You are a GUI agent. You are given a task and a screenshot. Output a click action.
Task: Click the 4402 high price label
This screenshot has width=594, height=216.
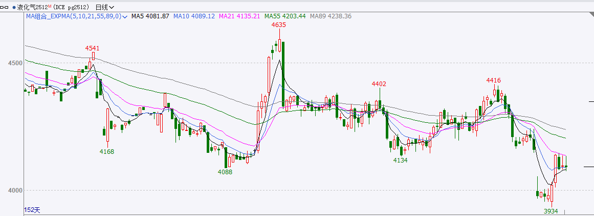tap(379, 84)
